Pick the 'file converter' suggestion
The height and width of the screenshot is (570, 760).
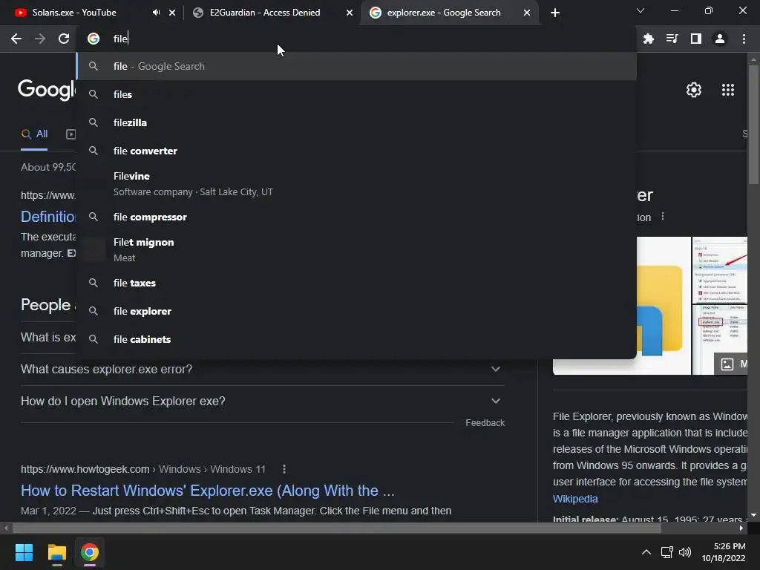pyautogui.click(x=357, y=151)
